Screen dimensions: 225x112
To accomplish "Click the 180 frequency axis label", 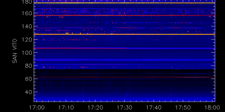I will pyautogui.click(x=27, y=2).
